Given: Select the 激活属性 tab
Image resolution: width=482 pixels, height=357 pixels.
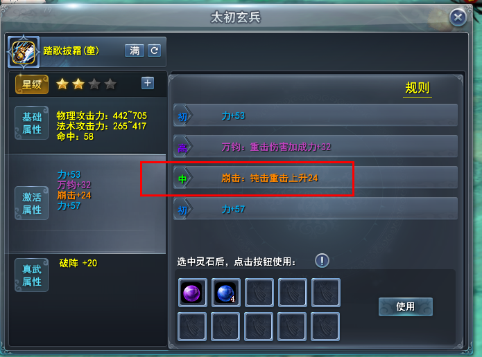Looking at the screenshot, I should (x=32, y=203).
